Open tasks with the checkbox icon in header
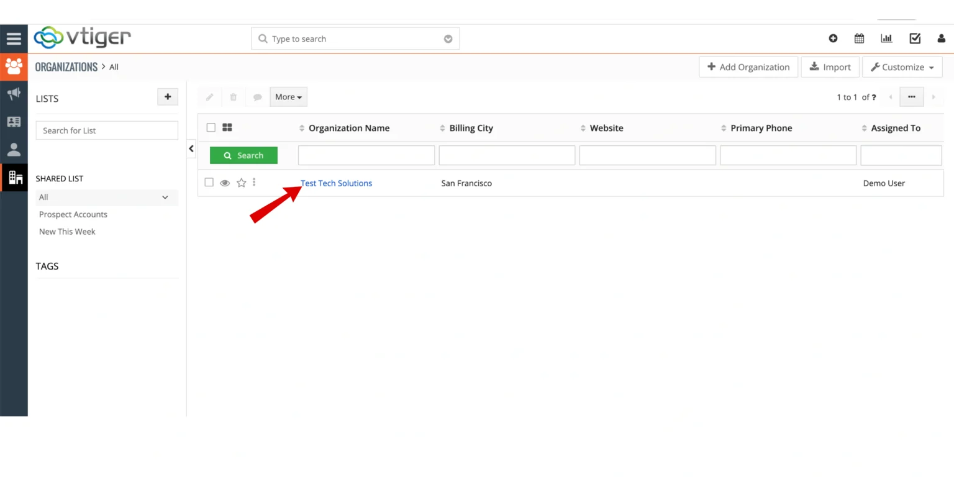The height and width of the screenshot is (477, 954). pos(914,38)
